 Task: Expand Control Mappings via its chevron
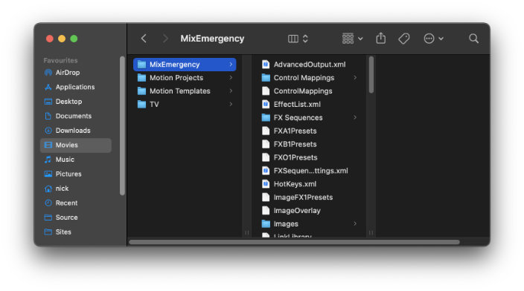[355, 78]
